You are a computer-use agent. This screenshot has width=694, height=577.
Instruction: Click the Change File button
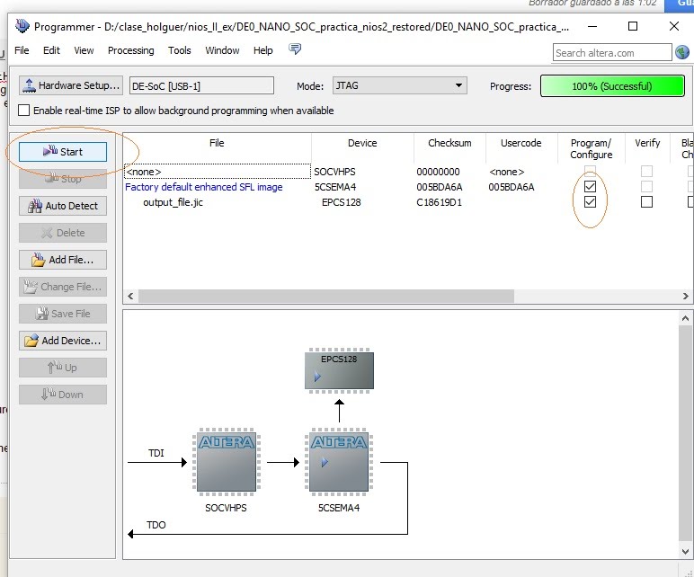(x=62, y=287)
